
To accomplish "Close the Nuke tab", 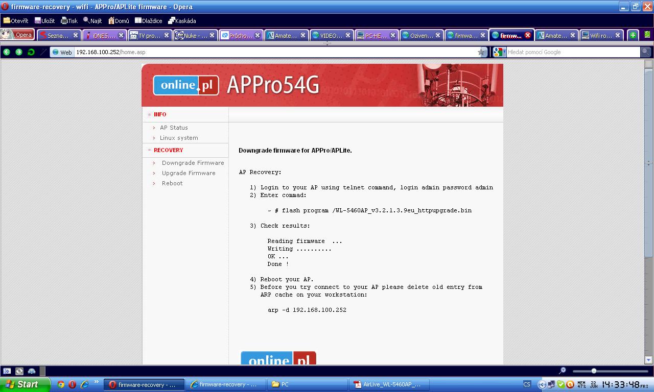I will 212,35.
